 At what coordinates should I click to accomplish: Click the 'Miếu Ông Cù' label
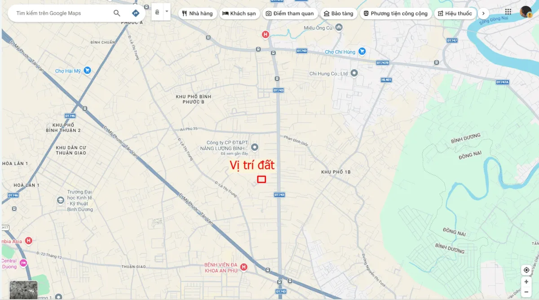click(x=318, y=28)
